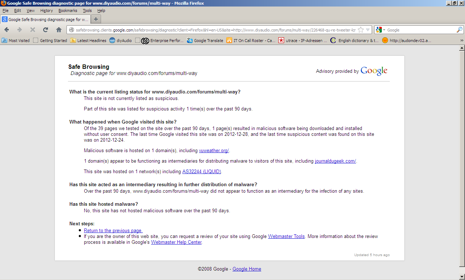Open the Help menu
465x280 pixels.
pos(101,11)
